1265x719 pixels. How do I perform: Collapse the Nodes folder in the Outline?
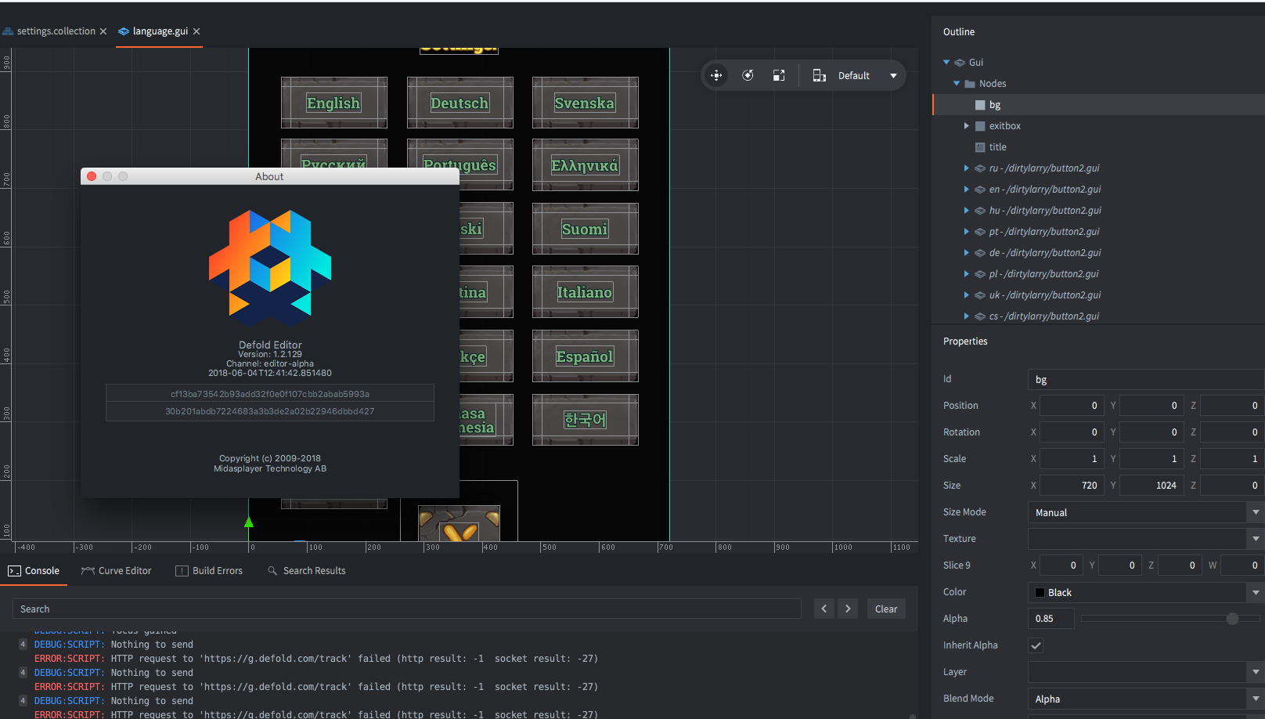956,83
